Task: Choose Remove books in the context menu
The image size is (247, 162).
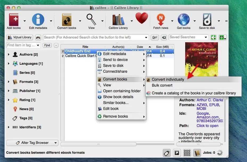Action: click(121, 117)
